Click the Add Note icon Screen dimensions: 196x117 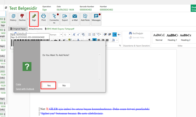click(x=85, y=18)
